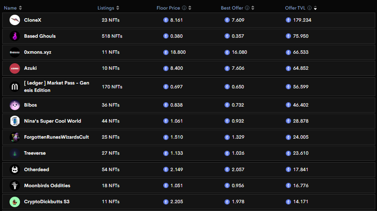377x211 pixels.
Task: Click the Listings column header
Action: click(x=106, y=8)
